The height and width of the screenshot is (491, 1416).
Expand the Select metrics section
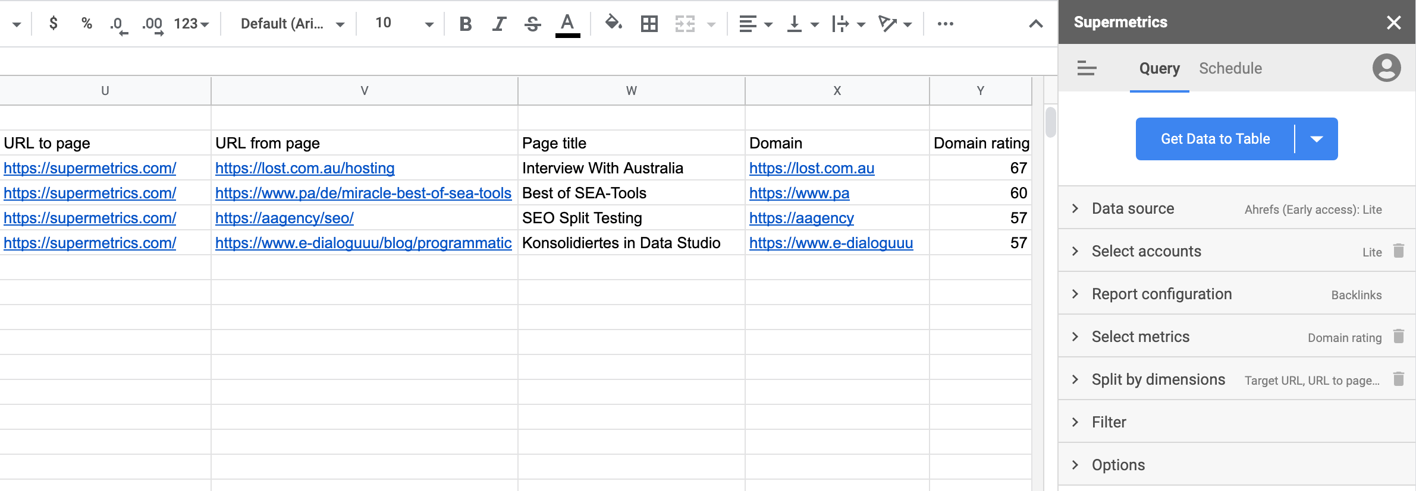click(1237, 337)
